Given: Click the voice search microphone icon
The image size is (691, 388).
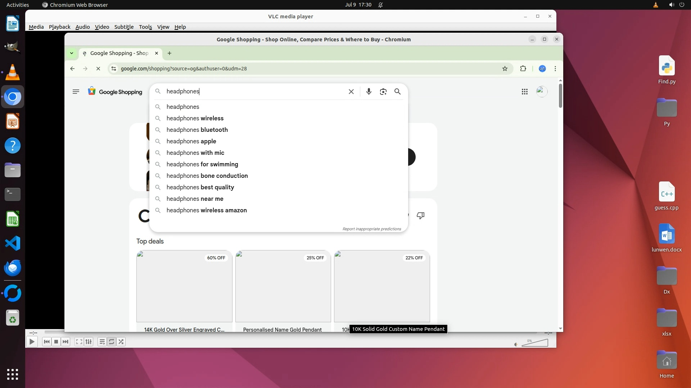Looking at the screenshot, I should 369,92.
